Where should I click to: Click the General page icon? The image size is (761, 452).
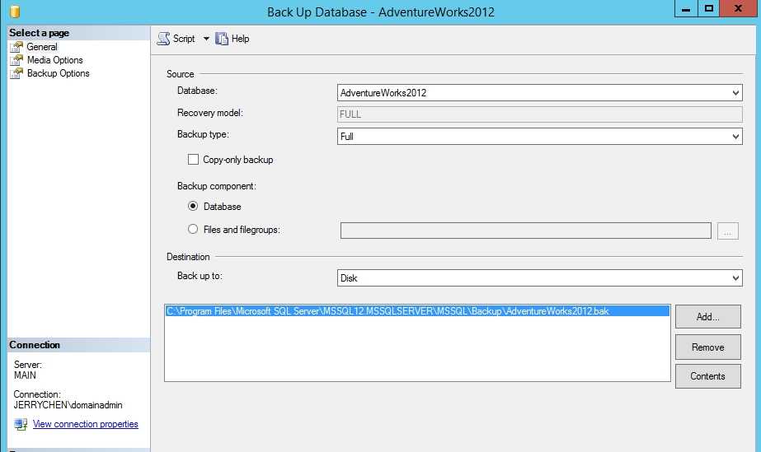(x=16, y=47)
